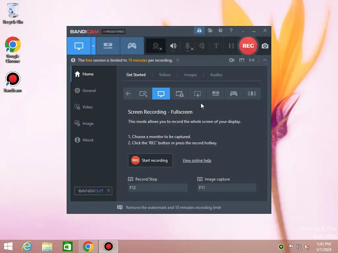Click the pause recording button
Image resolution: width=338 pixels, height=253 pixels.
click(x=231, y=46)
